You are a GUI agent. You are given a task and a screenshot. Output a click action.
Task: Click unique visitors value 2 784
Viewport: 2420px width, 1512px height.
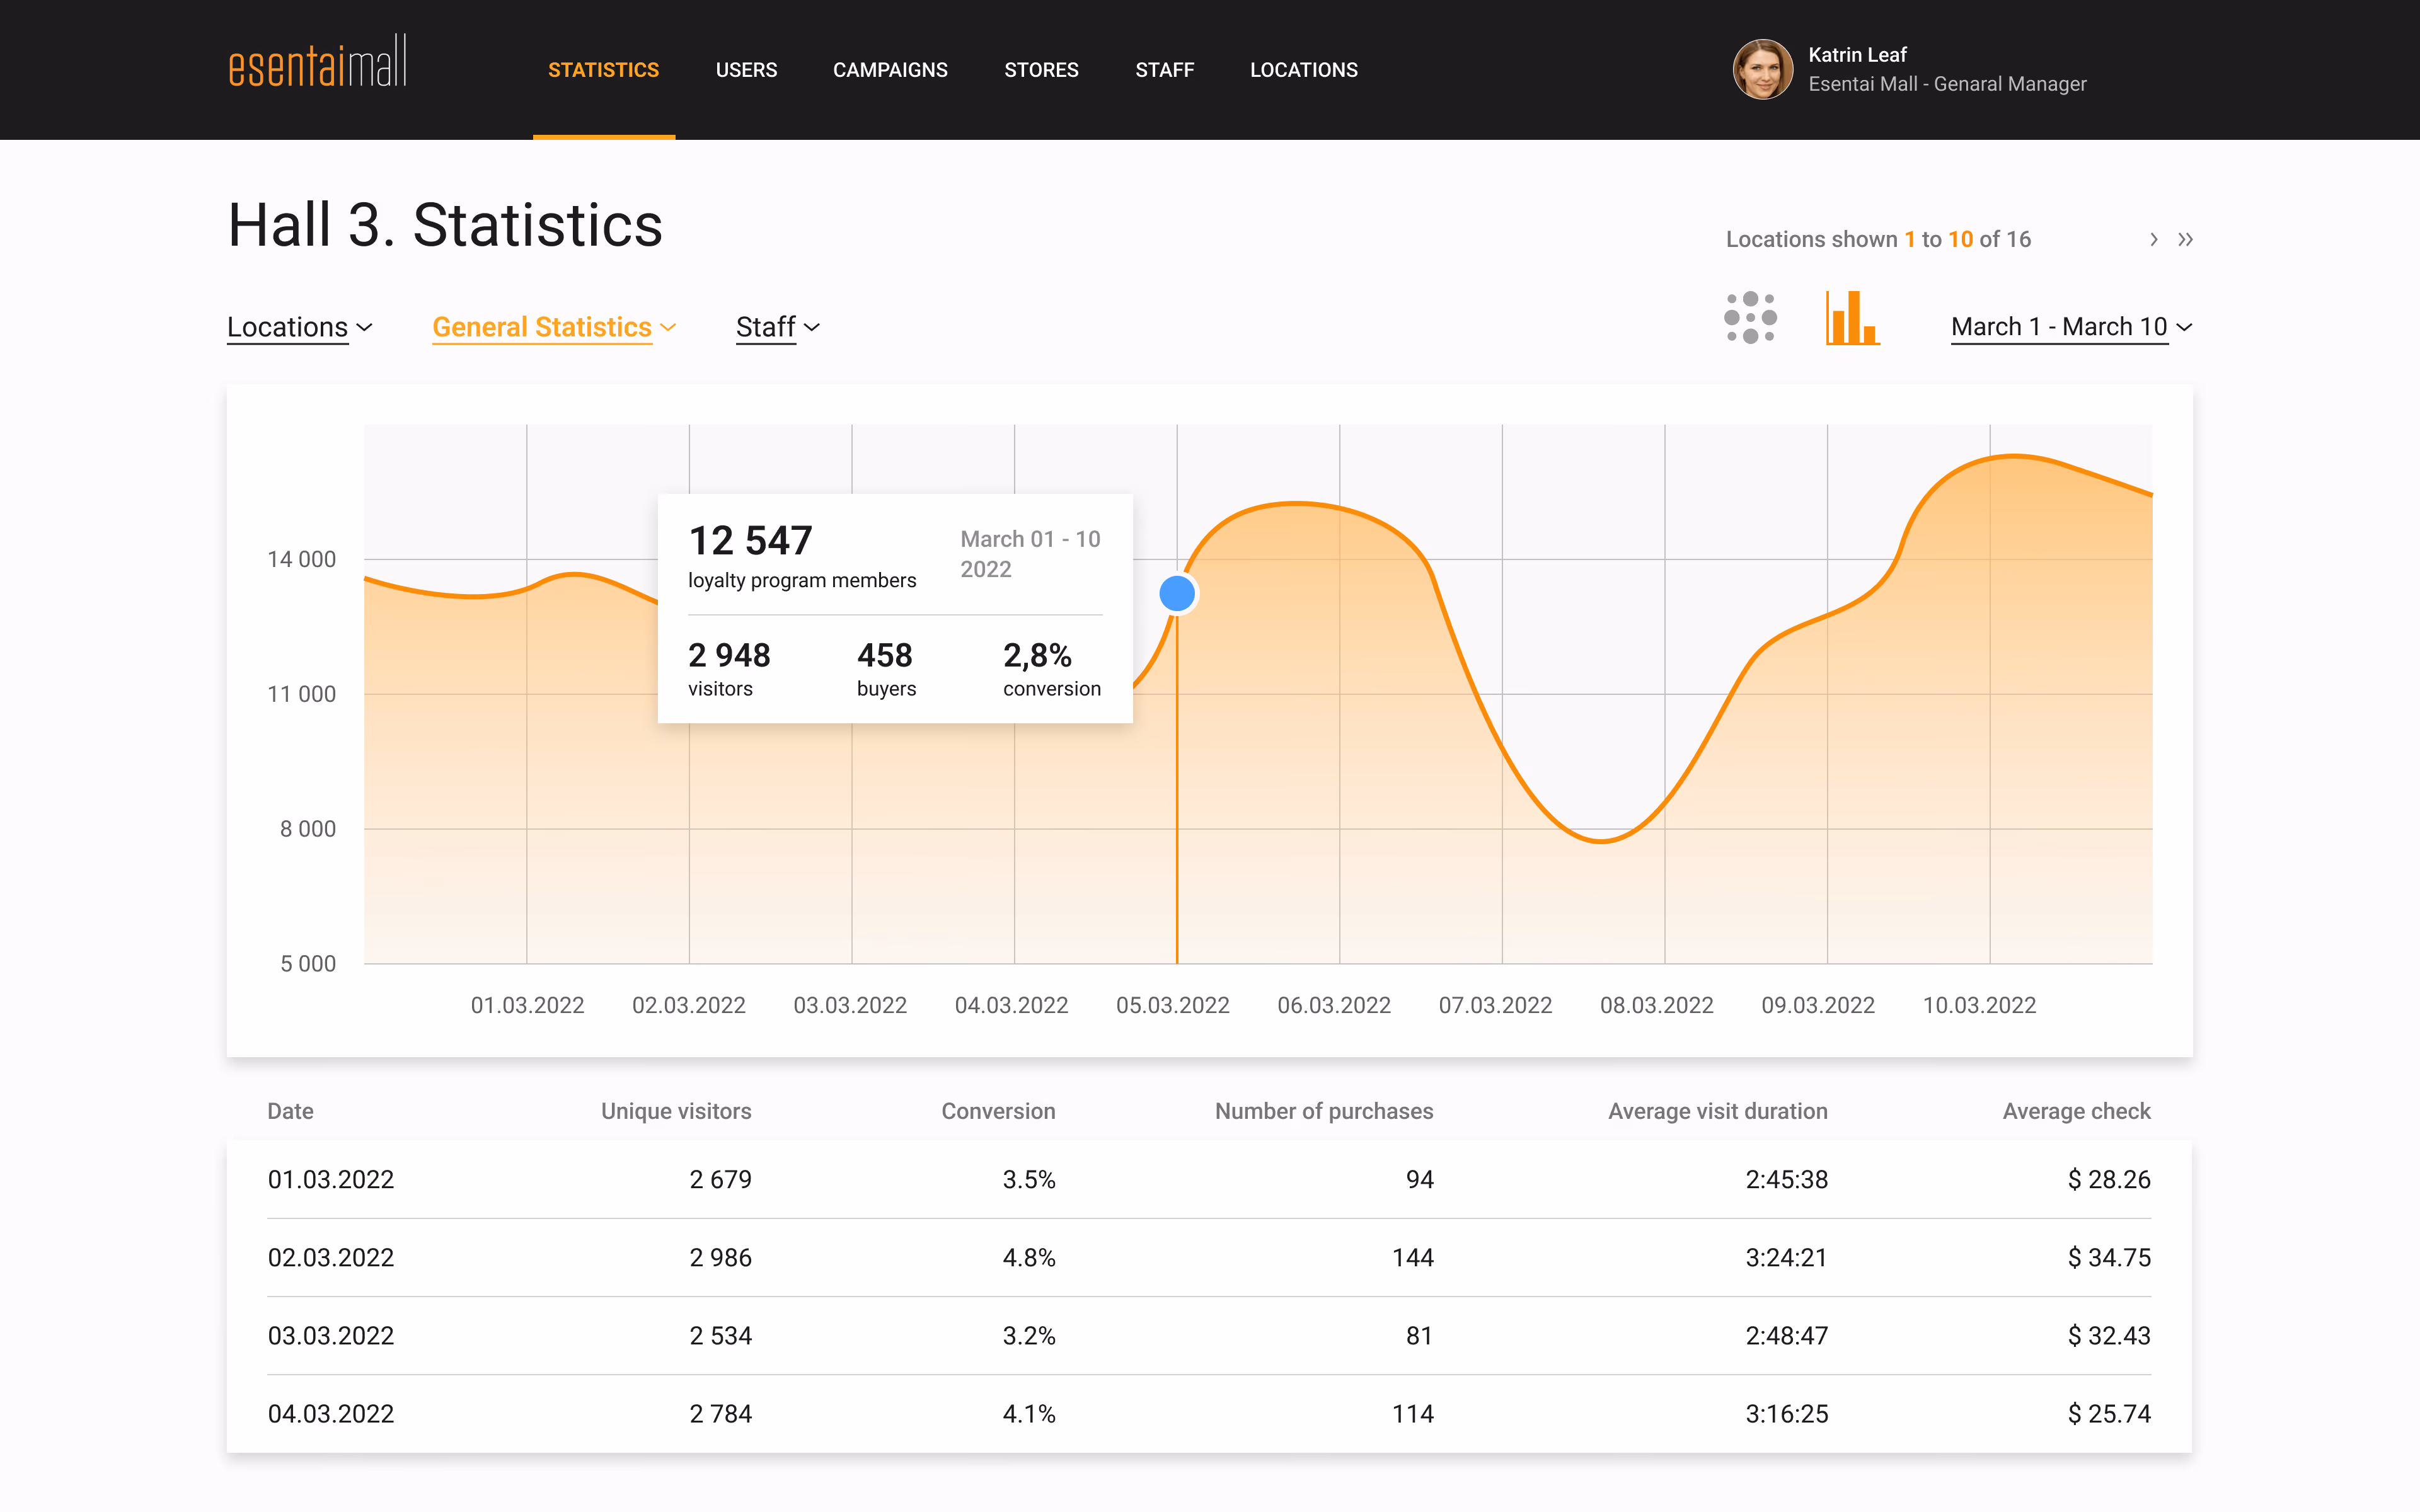(720, 1413)
